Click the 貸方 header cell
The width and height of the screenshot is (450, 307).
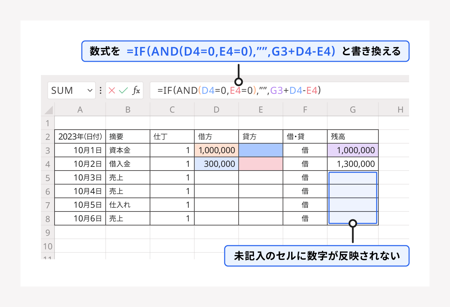[261, 136]
